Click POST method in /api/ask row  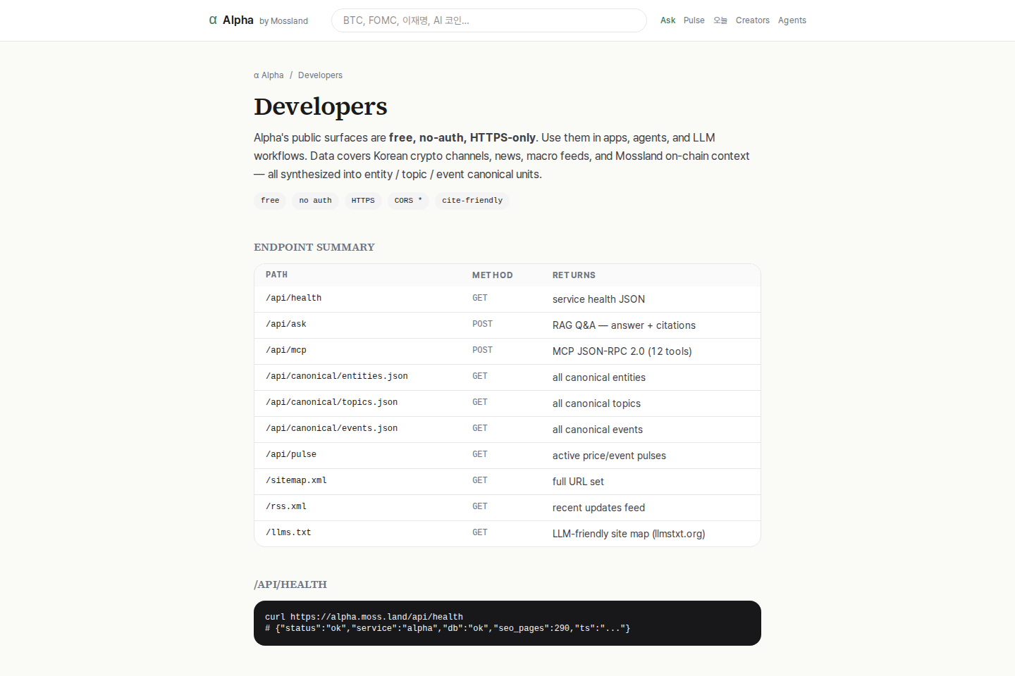point(482,324)
